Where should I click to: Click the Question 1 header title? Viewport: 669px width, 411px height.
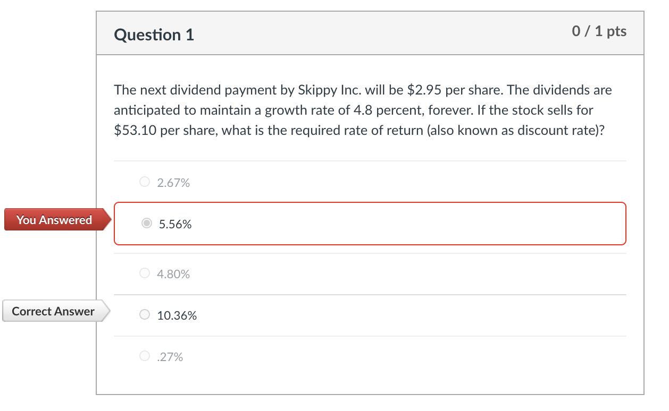pyautogui.click(x=154, y=35)
